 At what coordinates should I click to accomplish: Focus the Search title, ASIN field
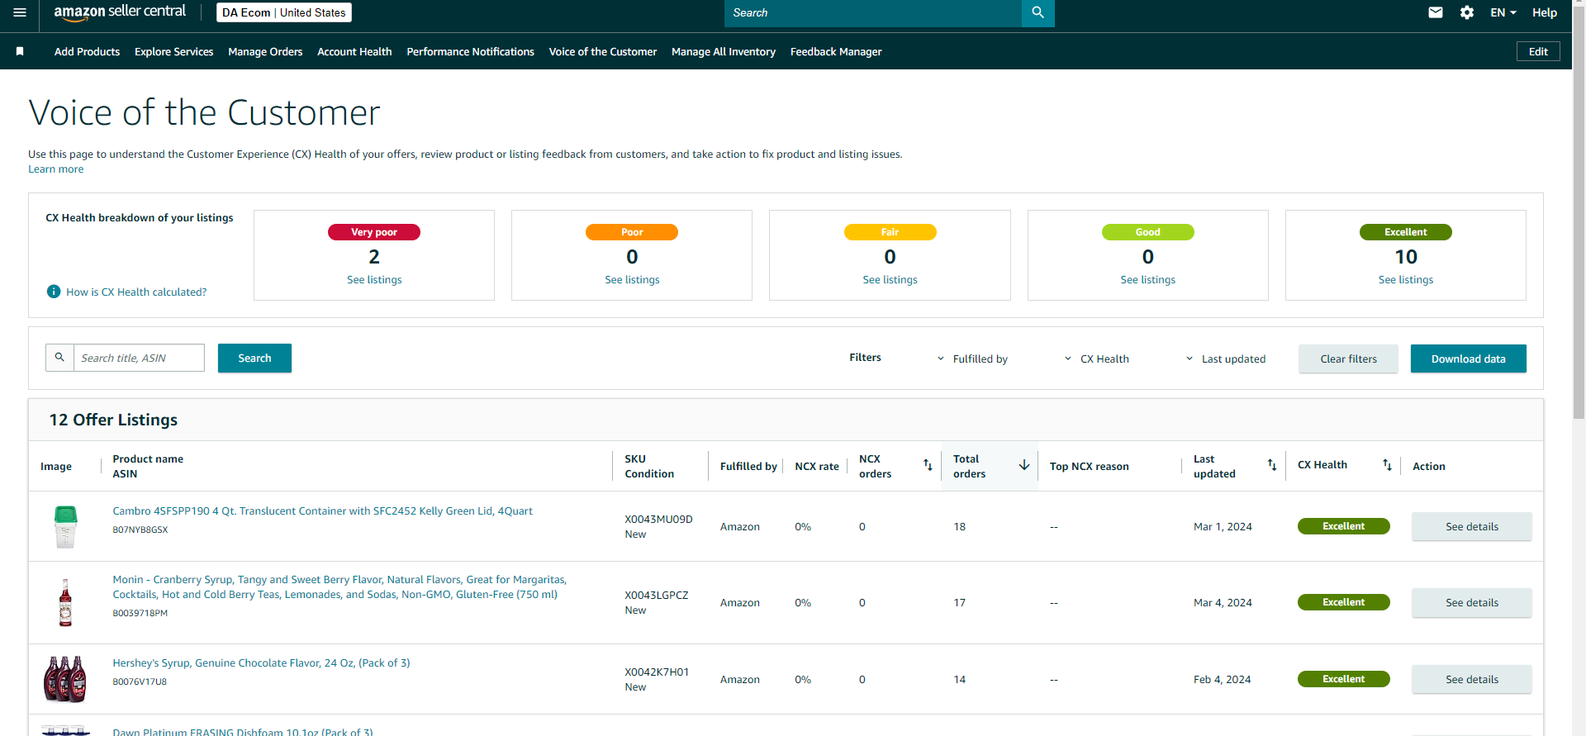(139, 358)
